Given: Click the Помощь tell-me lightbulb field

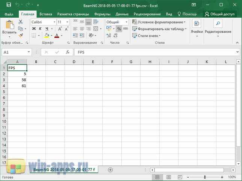Looking at the screenshot, I should coord(187,14).
